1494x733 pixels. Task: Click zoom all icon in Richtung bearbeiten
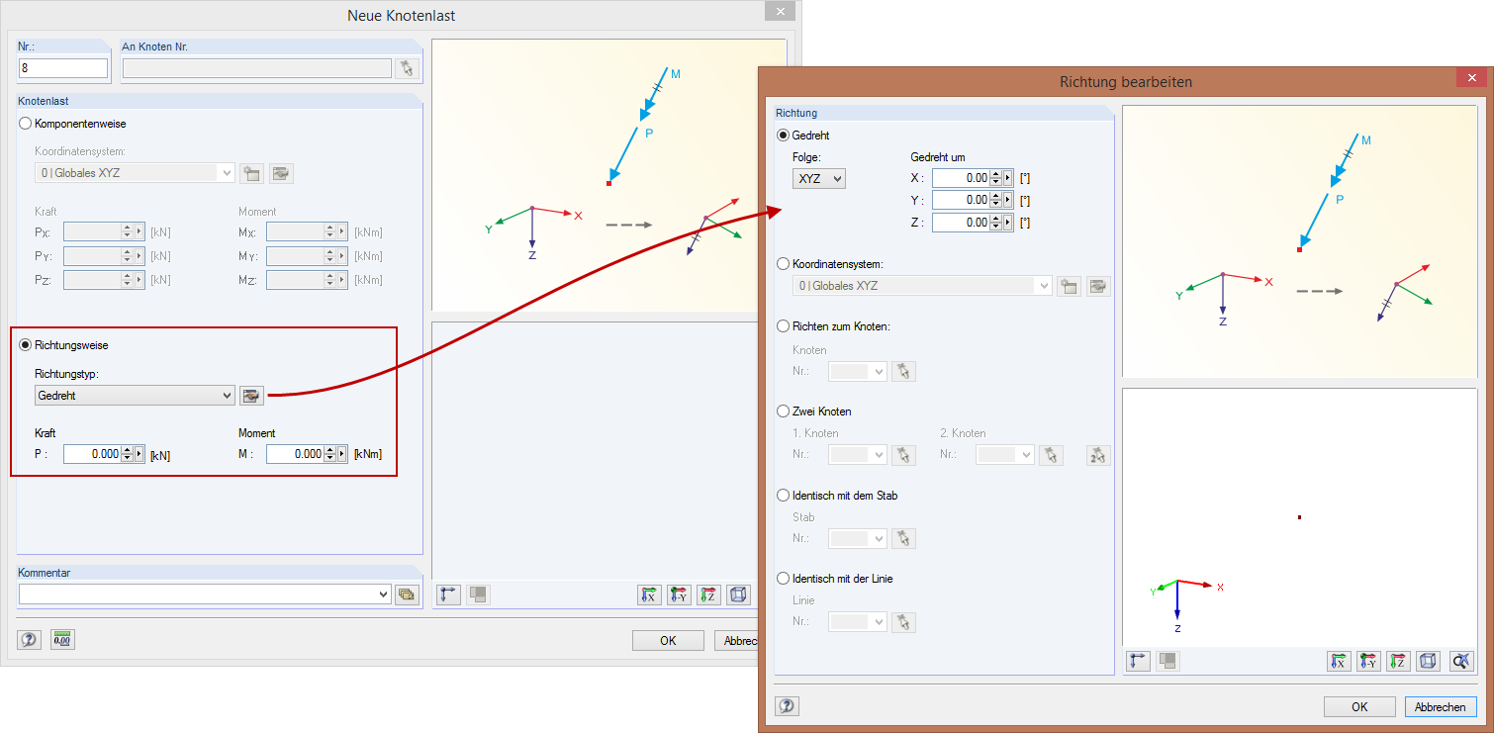pos(1462,661)
